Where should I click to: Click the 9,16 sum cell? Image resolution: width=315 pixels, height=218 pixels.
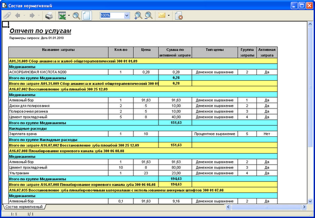[x=176, y=201]
